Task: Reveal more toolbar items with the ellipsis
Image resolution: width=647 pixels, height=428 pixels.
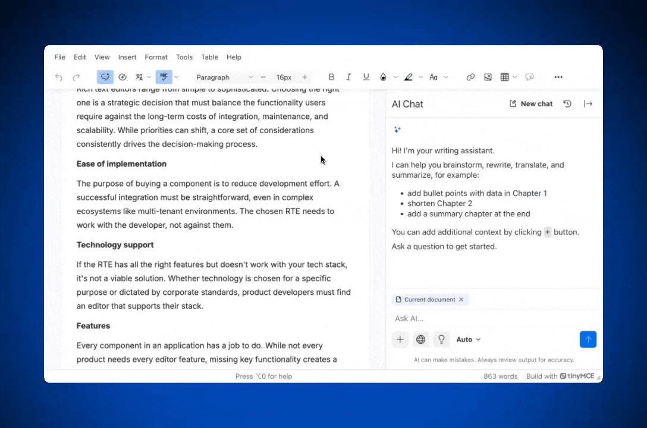Action: (558, 77)
